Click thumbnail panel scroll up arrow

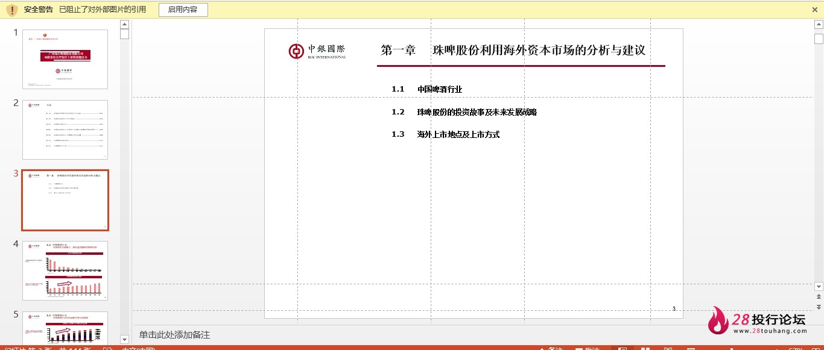pos(125,24)
